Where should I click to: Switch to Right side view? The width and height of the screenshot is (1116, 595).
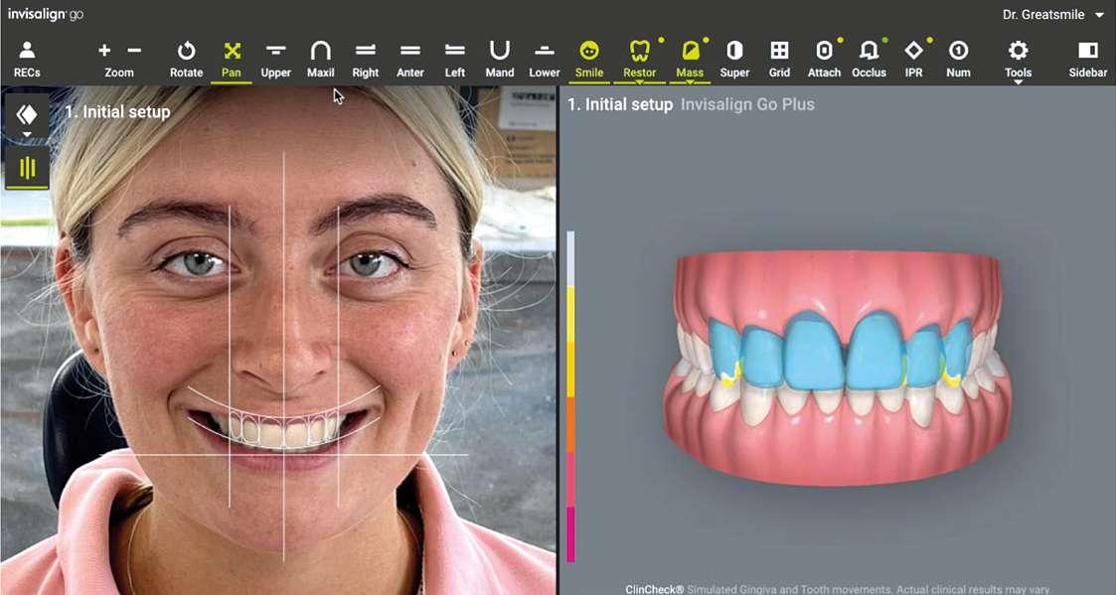[366, 59]
